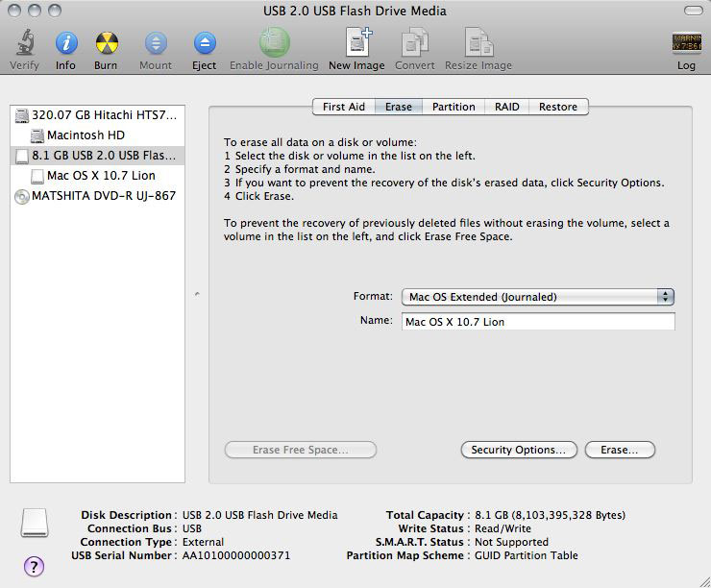Open the Format dropdown menu
The height and width of the screenshot is (588, 711).
coord(538,297)
